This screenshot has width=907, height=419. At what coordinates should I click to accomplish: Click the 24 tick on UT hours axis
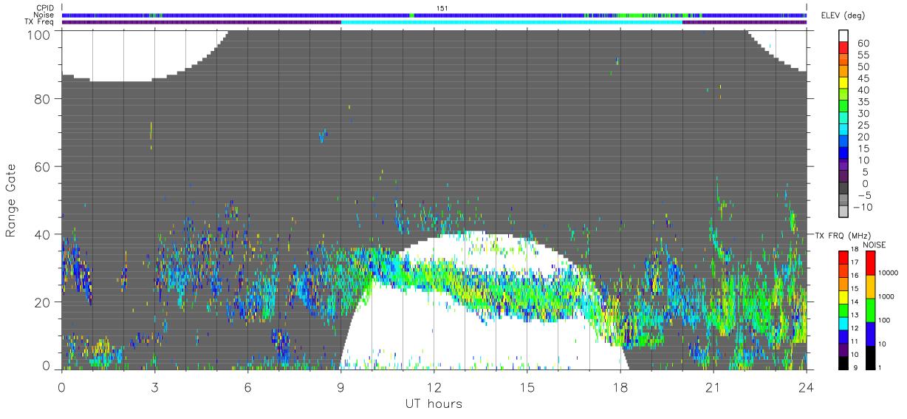tap(807, 387)
